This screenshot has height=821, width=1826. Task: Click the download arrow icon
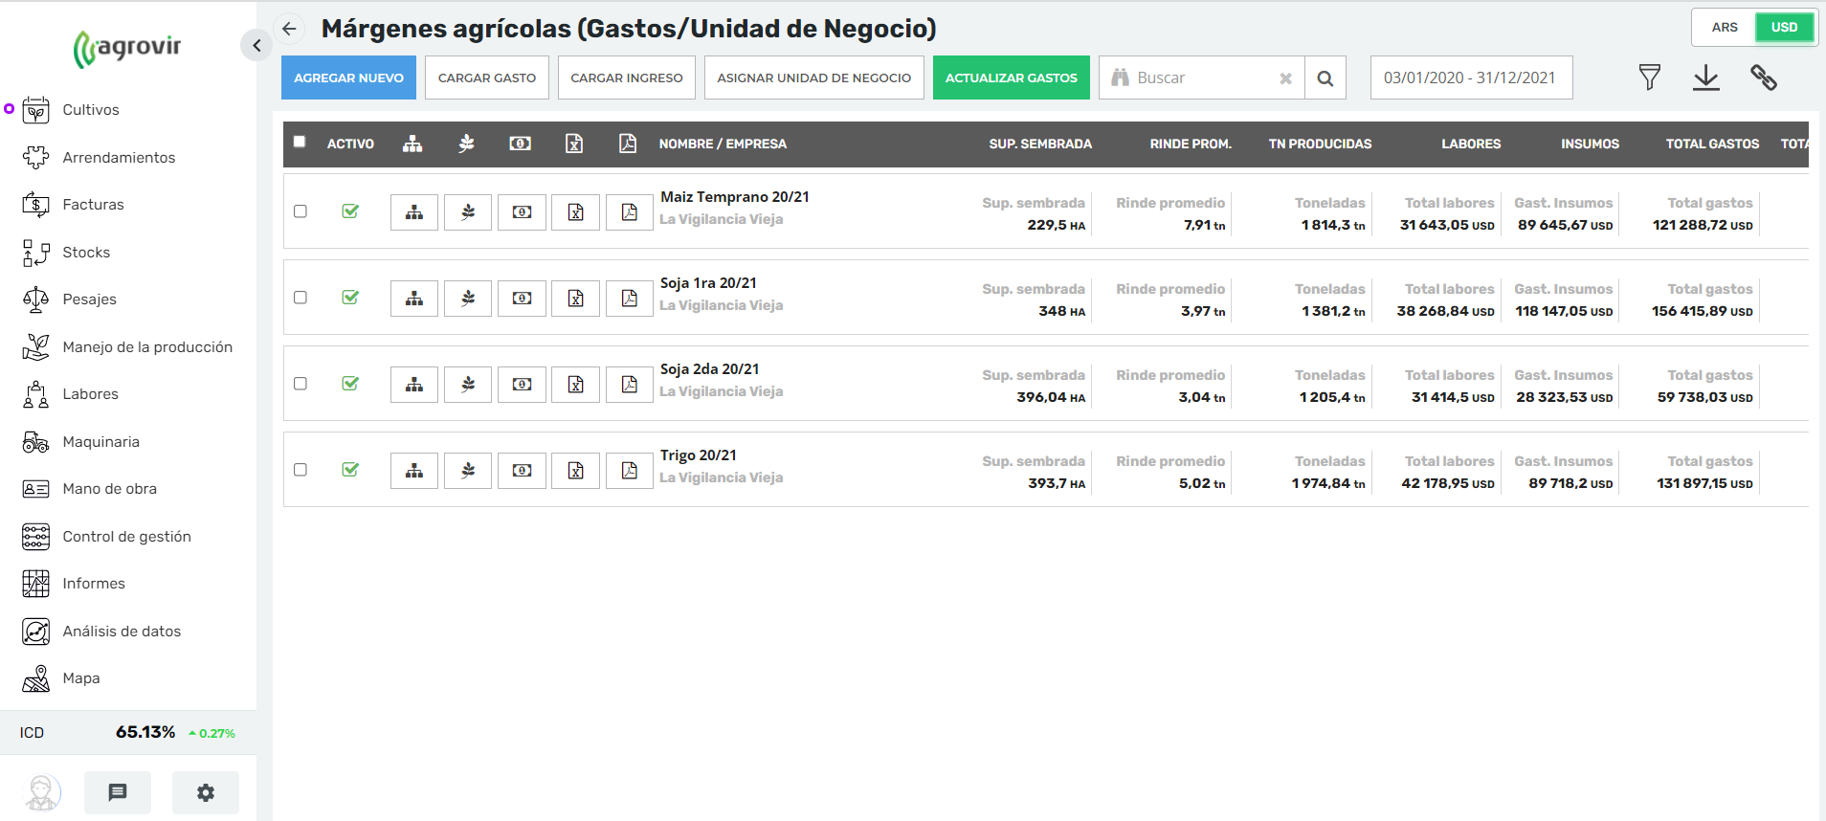pos(1706,78)
